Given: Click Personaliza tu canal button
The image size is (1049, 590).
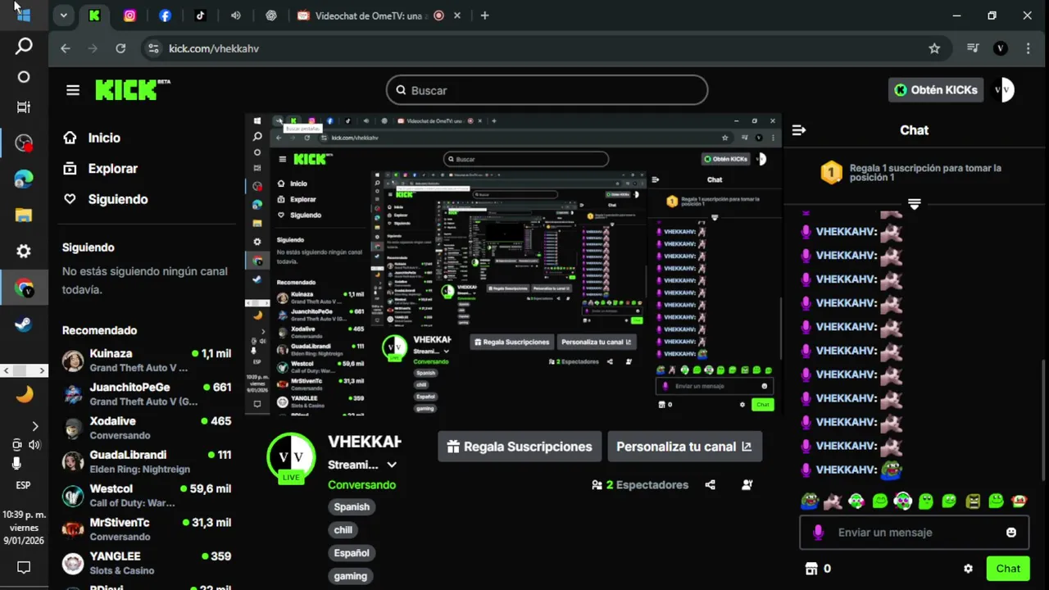Looking at the screenshot, I should coord(684,447).
